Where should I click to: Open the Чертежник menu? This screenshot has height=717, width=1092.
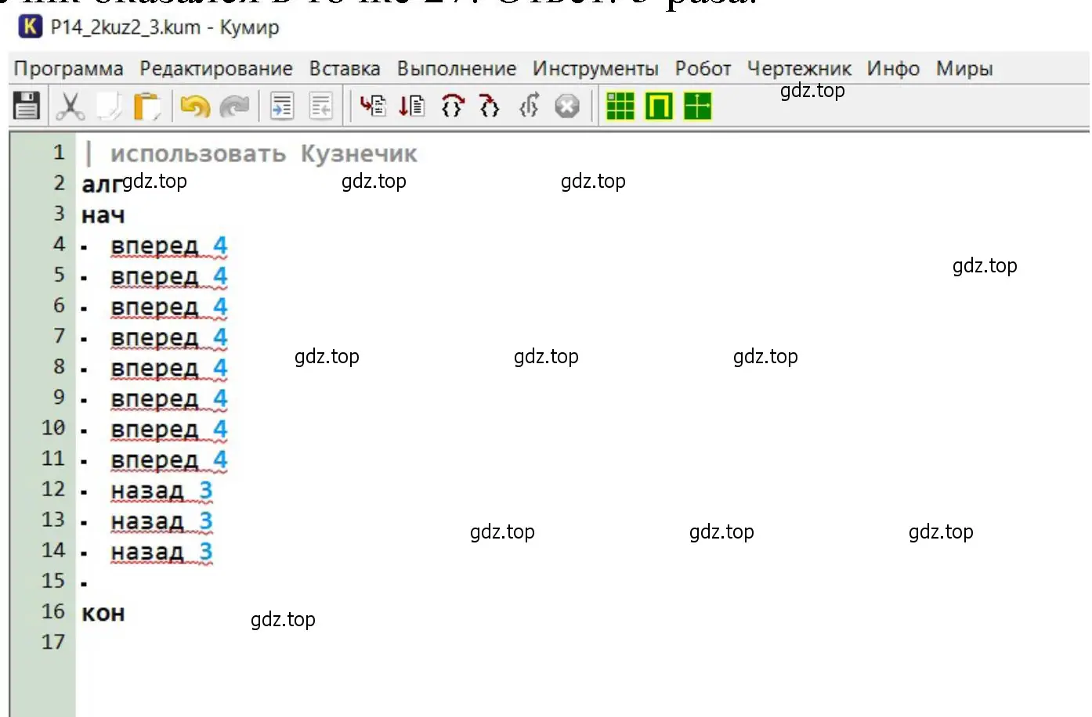click(x=799, y=69)
